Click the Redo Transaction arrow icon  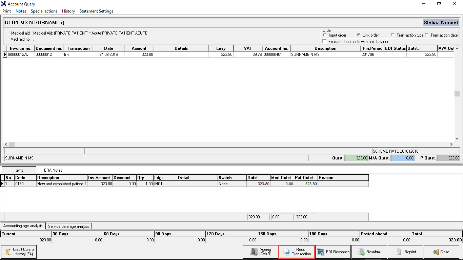pos(286,252)
